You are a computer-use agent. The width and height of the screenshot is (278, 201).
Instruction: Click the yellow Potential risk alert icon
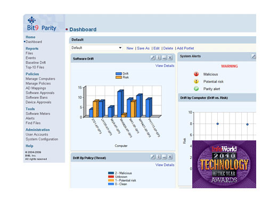click(x=196, y=81)
